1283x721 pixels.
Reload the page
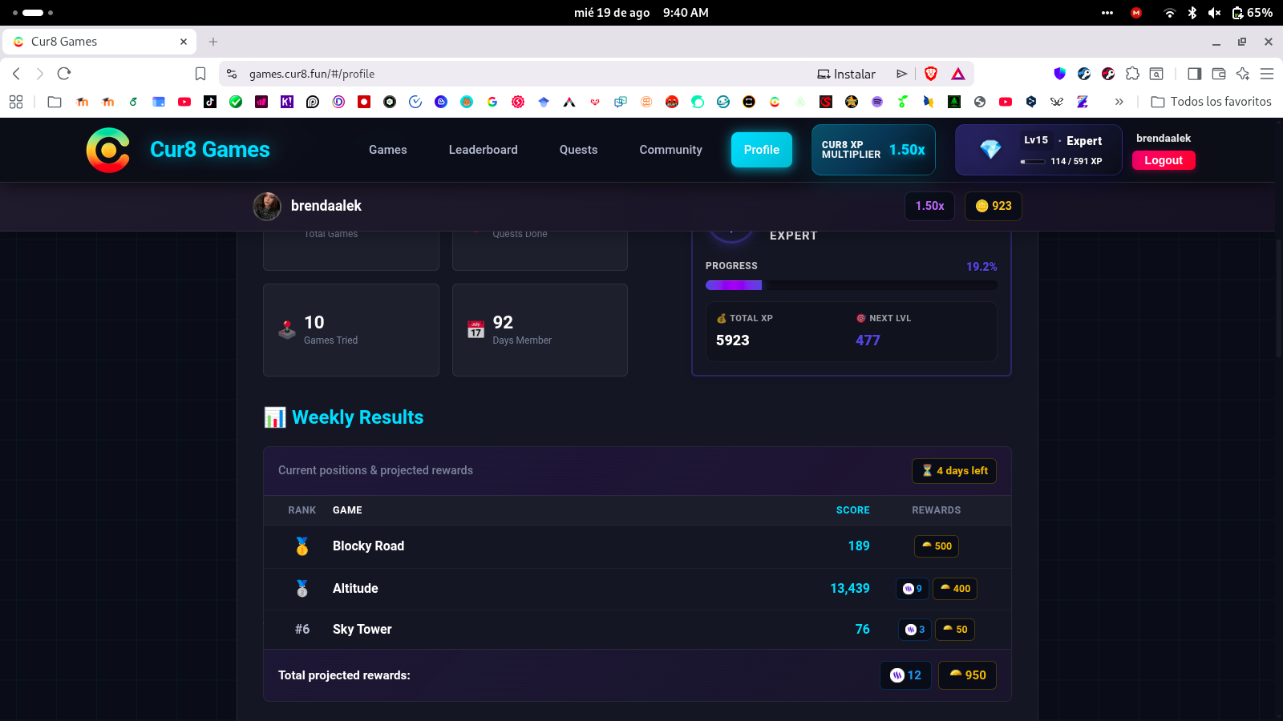pos(64,74)
